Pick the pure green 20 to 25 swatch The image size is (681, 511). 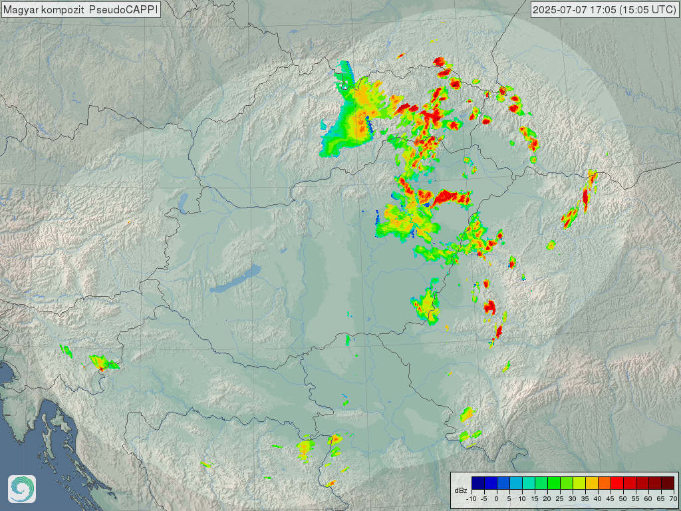point(554,483)
